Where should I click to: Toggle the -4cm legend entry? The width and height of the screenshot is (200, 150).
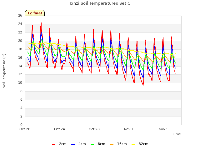78,144
